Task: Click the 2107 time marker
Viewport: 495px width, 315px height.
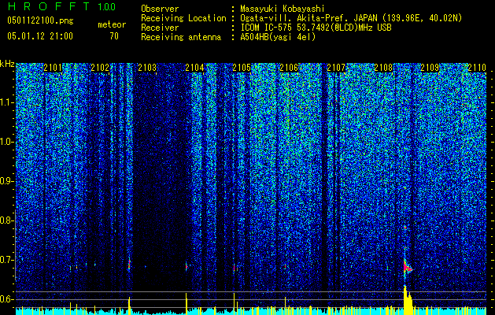Action: pyautogui.click(x=336, y=68)
